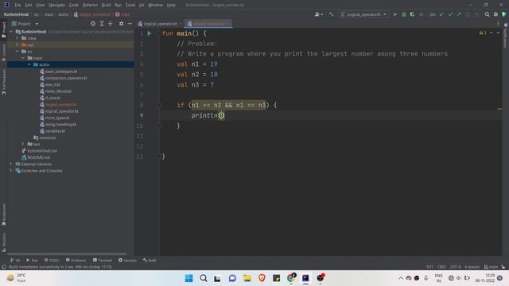Screen dimensions: 509x286
Task: Click Collapse All in Project panel
Action: coord(110,24)
